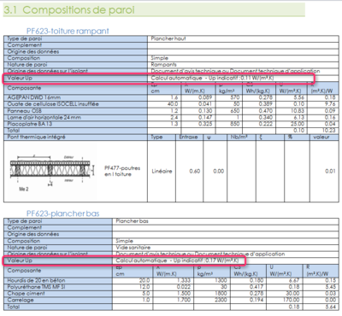Click the 1.333 lambda value for Hourdis
The height and width of the screenshot is (316, 342).
[x=184, y=280]
